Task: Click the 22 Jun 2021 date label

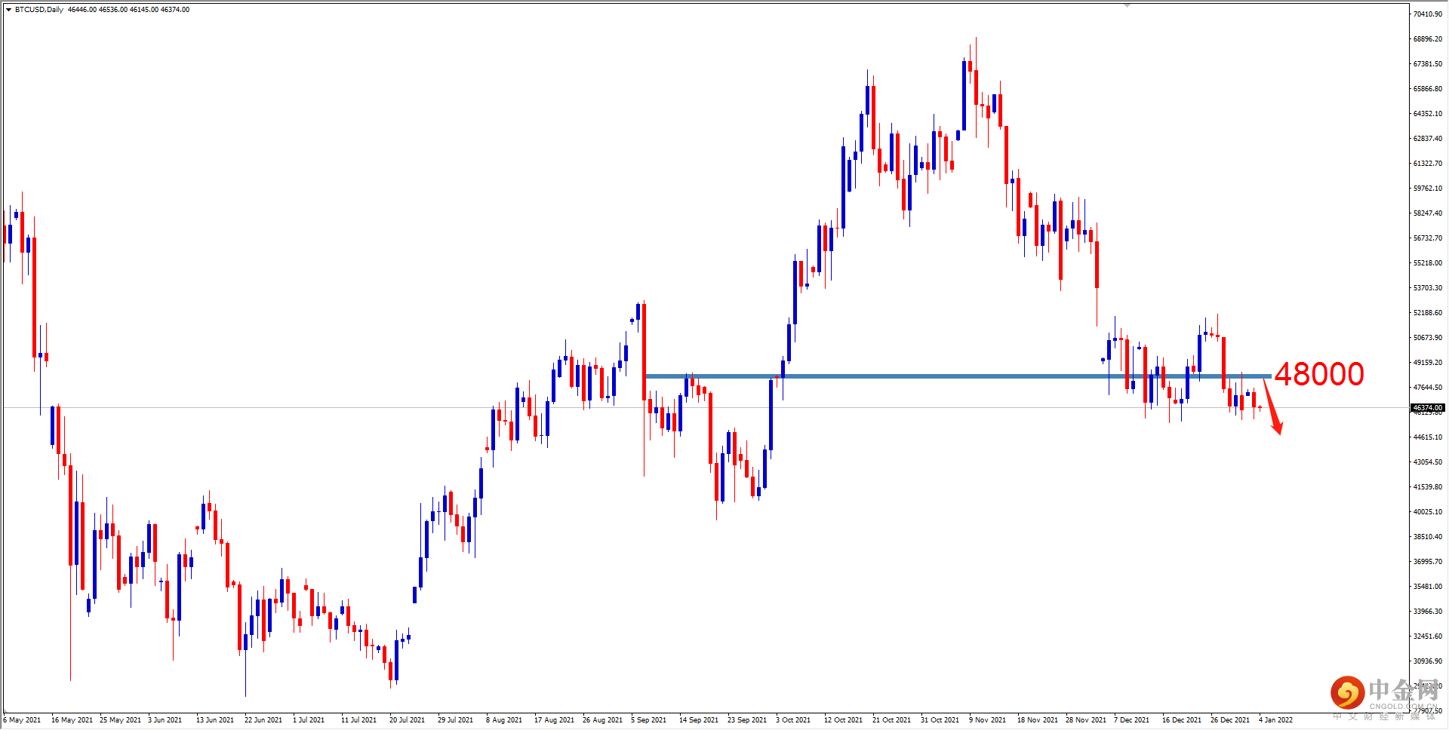Action: (263, 720)
